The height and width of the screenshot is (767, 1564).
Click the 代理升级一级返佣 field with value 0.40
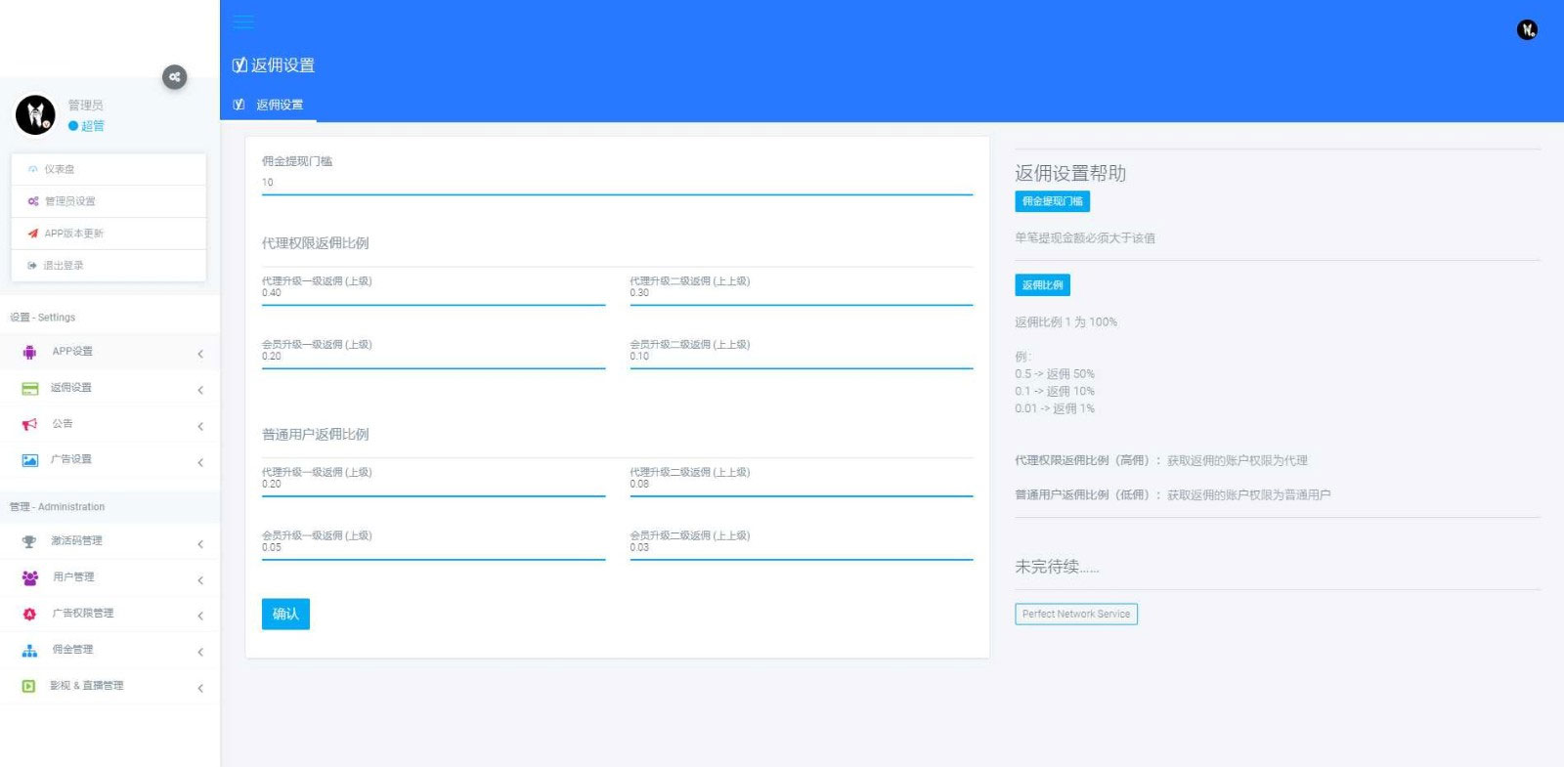[x=432, y=293]
